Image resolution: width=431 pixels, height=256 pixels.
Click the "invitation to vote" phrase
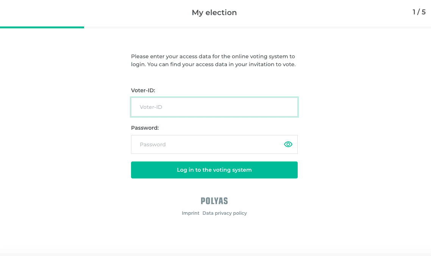[x=272, y=64]
